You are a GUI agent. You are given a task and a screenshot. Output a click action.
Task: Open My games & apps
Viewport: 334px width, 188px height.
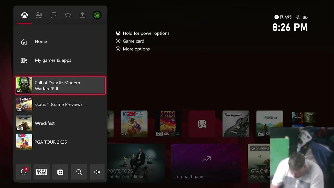[61, 60]
